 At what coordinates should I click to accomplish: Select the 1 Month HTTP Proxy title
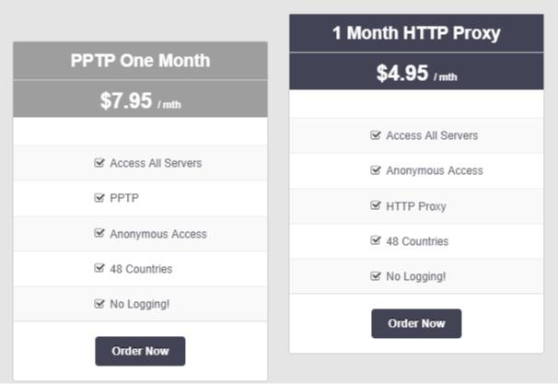click(416, 33)
